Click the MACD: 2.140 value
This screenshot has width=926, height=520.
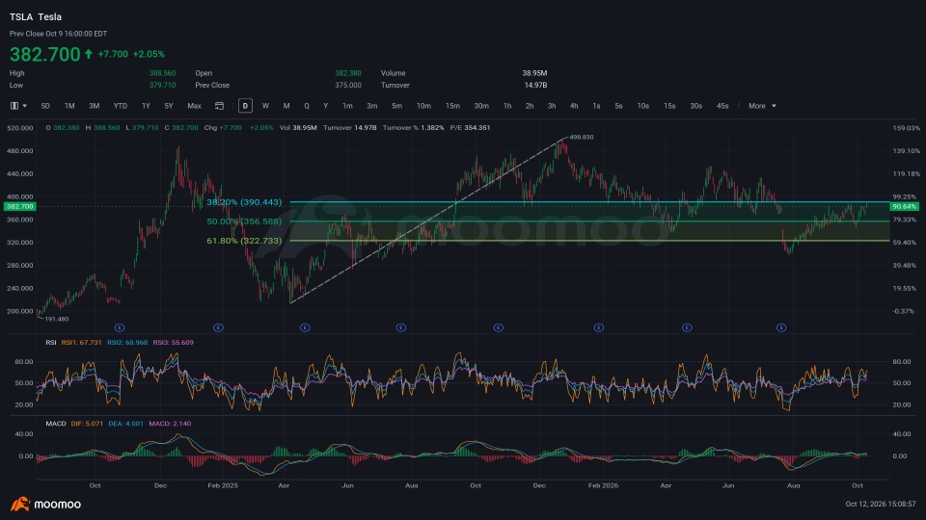pos(170,424)
